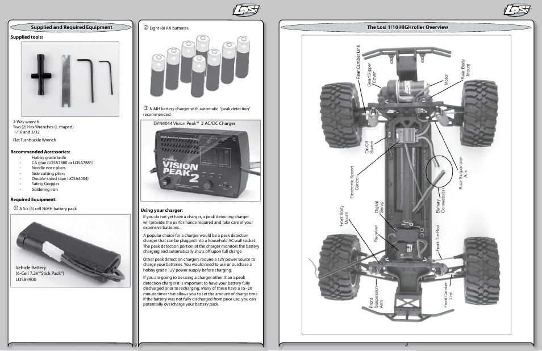
Task: Select the 'Supplied and Required Equipment' heading
Action: (72, 27)
